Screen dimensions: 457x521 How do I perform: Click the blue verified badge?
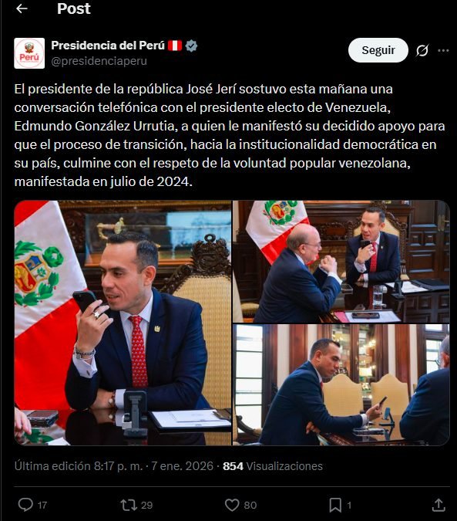[191, 46]
